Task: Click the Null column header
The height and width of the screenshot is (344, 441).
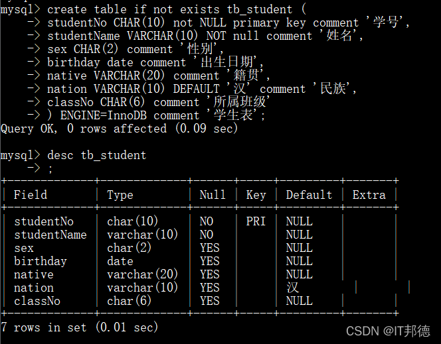Action: point(213,194)
